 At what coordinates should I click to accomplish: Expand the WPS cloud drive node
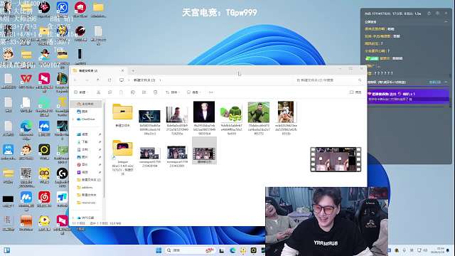click(73, 218)
